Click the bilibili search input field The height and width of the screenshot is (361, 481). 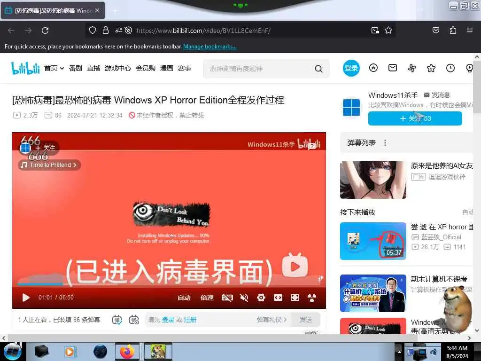click(x=260, y=69)
